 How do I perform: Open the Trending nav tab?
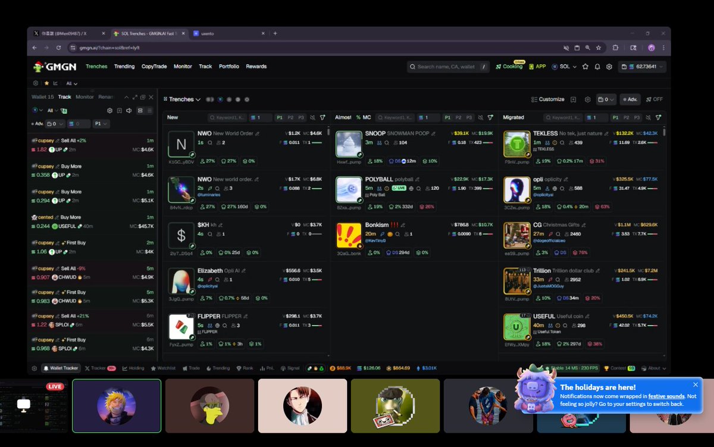coord(124,67)
